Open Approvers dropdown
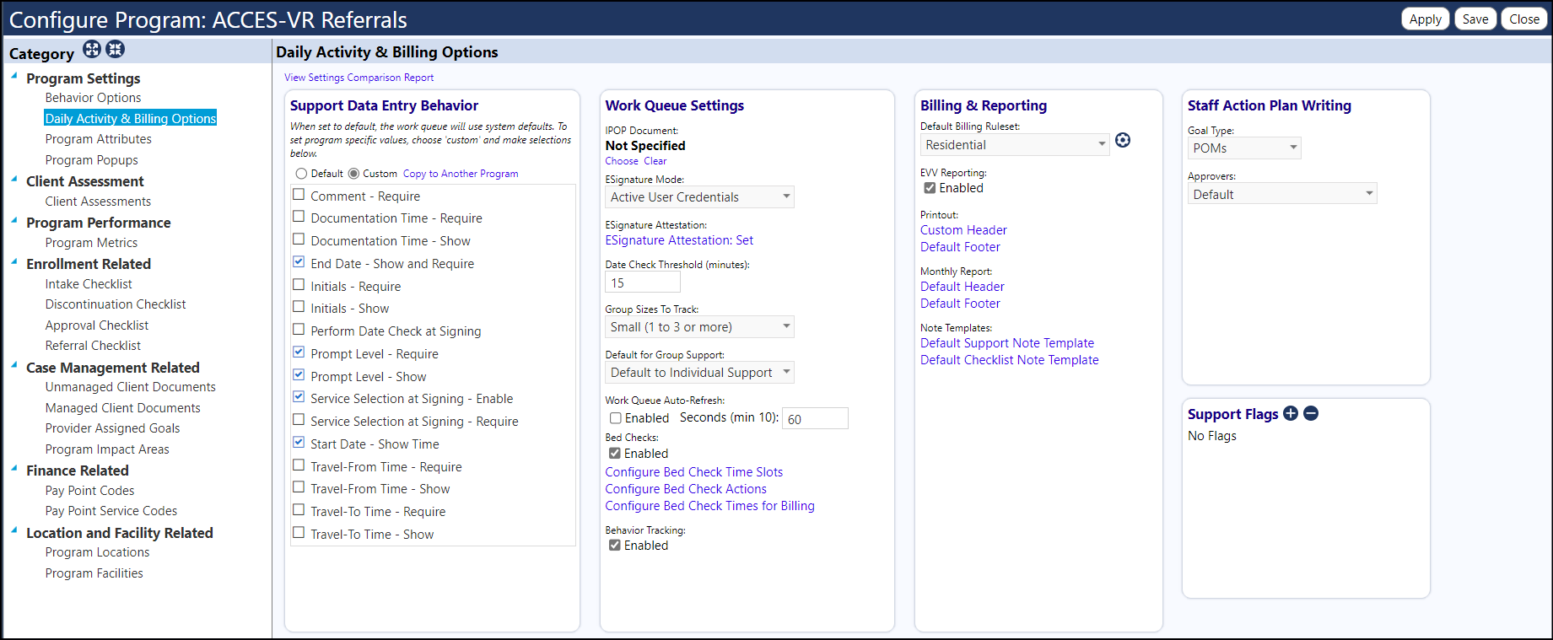The width and height of the screenshot is (1553, 640). pos(1282,194)
